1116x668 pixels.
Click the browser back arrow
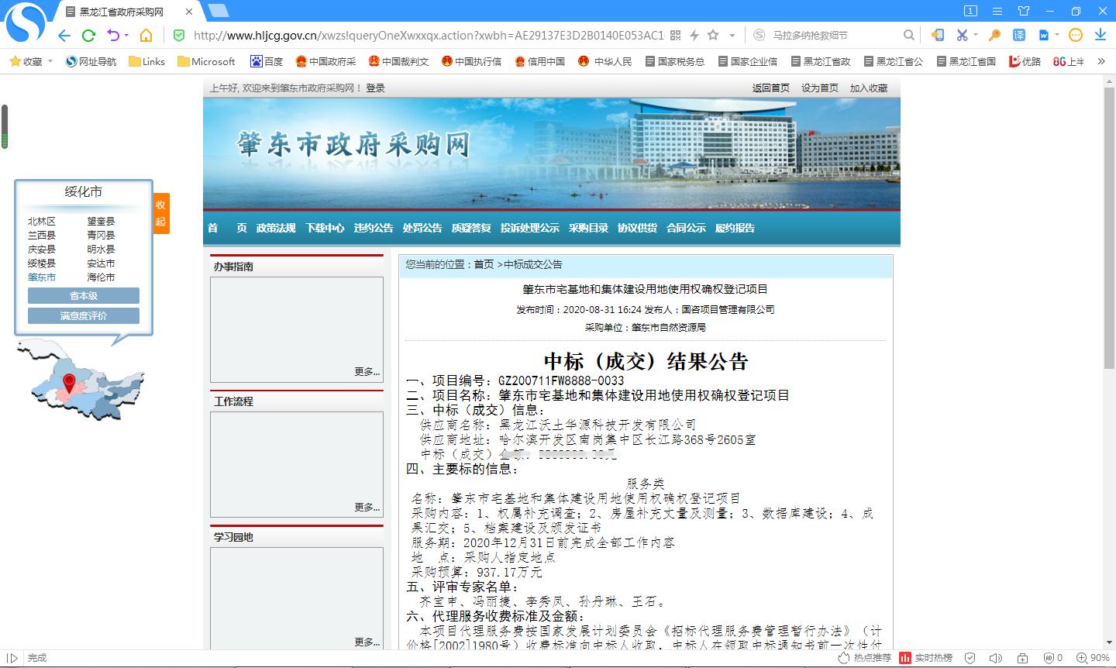[64, 35]
